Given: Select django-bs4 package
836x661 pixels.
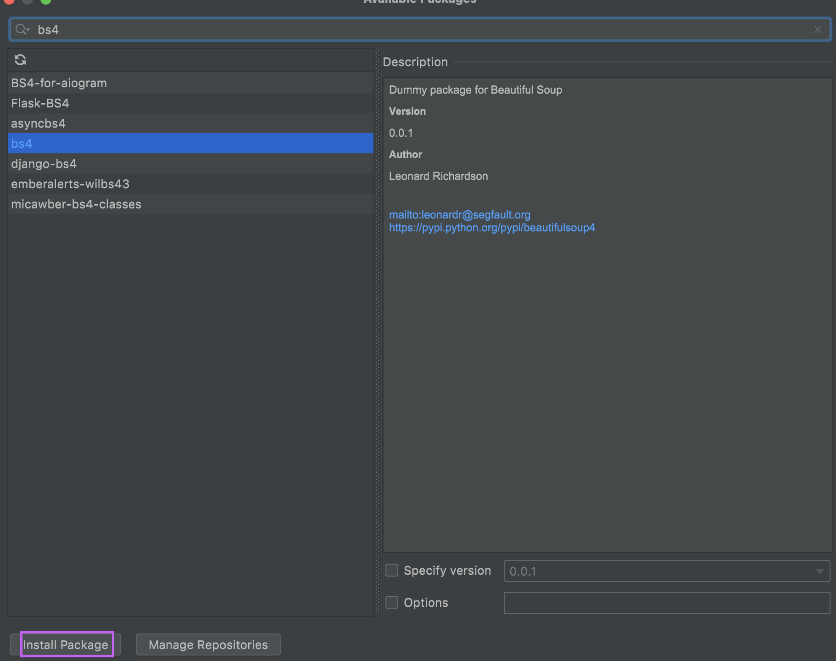Looking at the screenshot, I should coord(191,164).
